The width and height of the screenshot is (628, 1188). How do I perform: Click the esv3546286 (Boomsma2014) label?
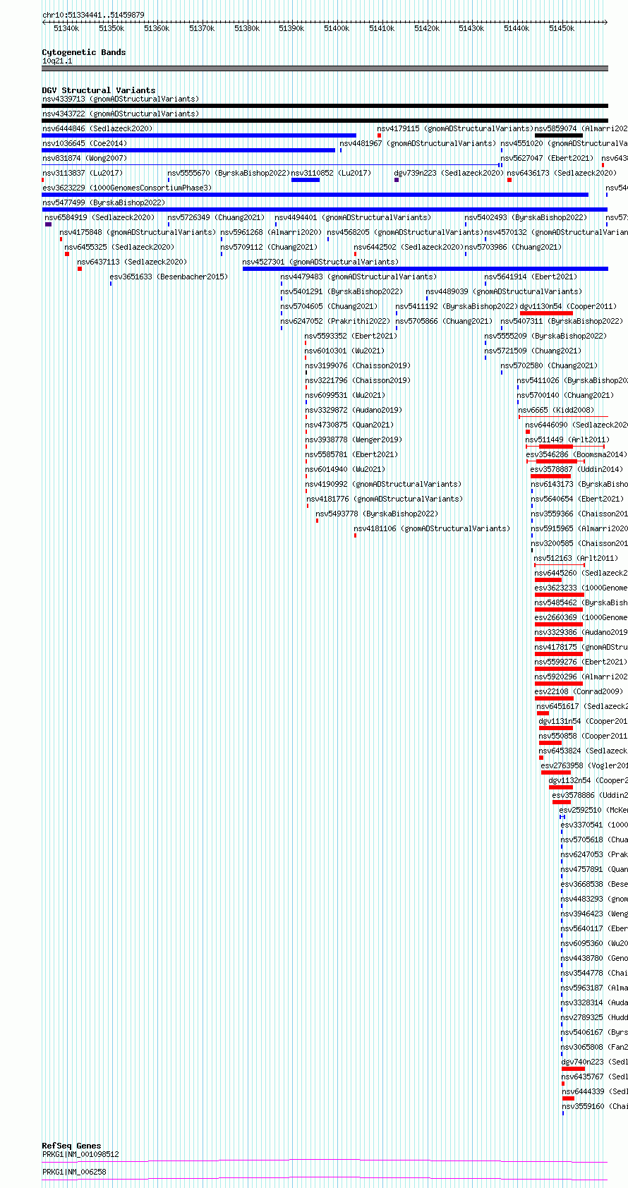576,454
